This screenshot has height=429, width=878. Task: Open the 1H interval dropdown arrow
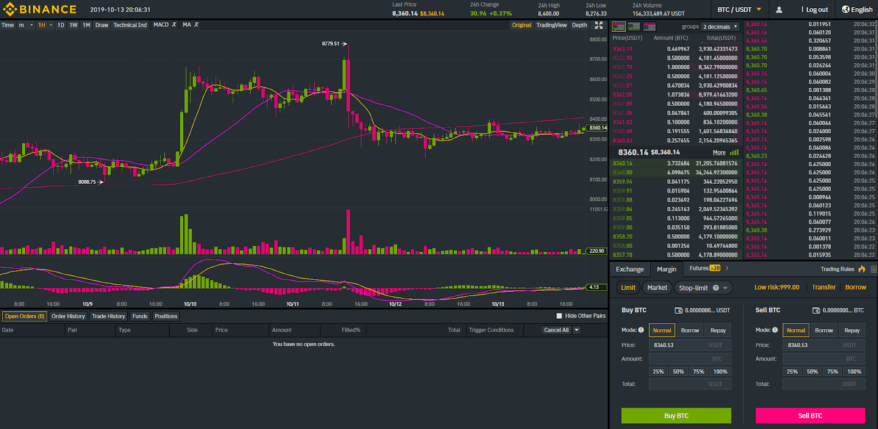(x=51, y=25)
